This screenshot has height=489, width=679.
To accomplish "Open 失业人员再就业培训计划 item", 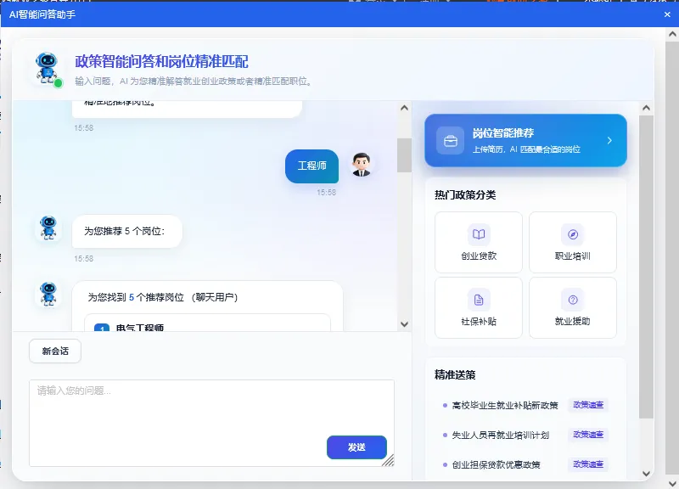I will coord(500,435).
